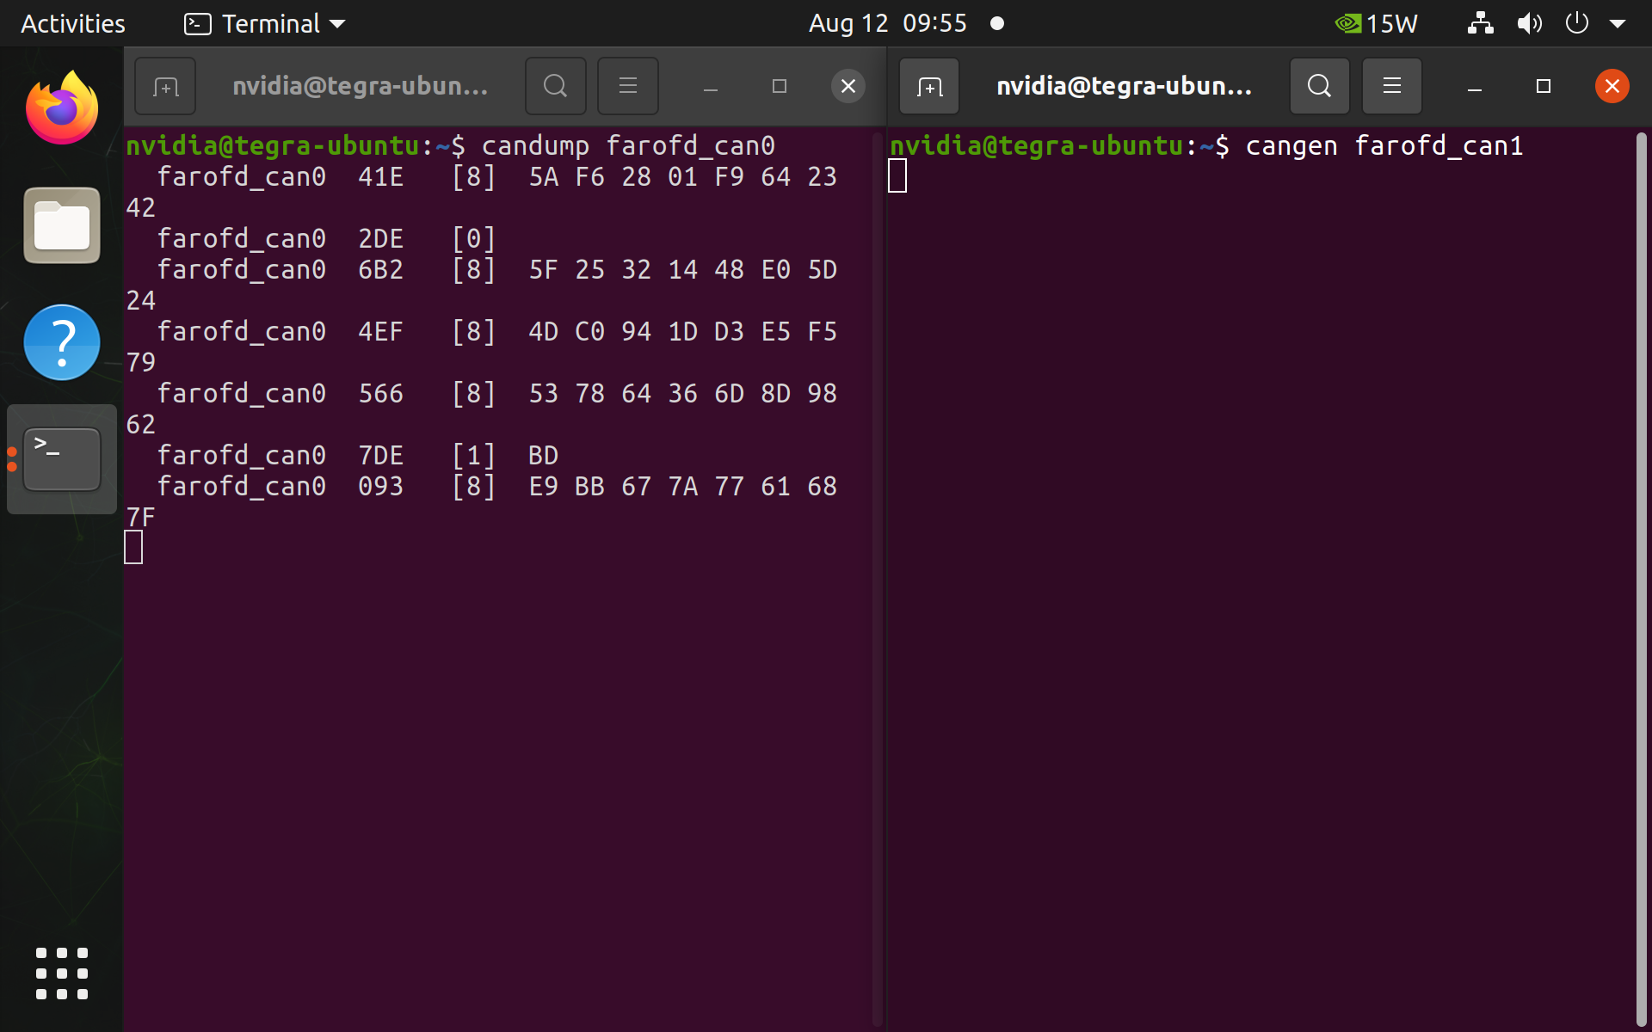The height and width of the screenshot is (1032, 1652).
Task: Open hamburger menu in right terminal
Action: pos(1391,86)
